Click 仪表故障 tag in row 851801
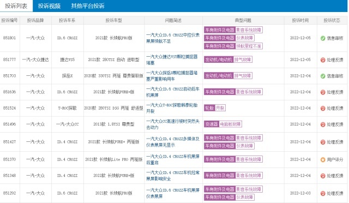The height and width of the screenshot is (203, 349). 229,38
